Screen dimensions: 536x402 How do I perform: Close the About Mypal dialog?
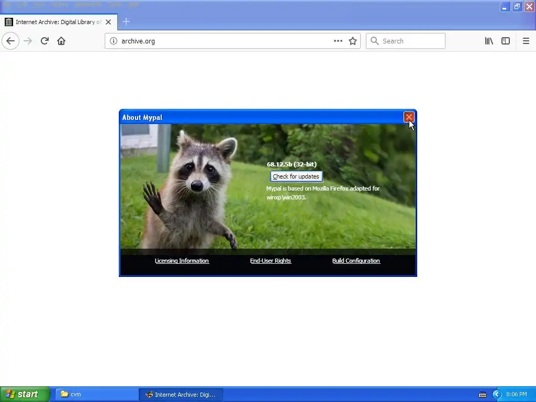click(x=409, y=117)
